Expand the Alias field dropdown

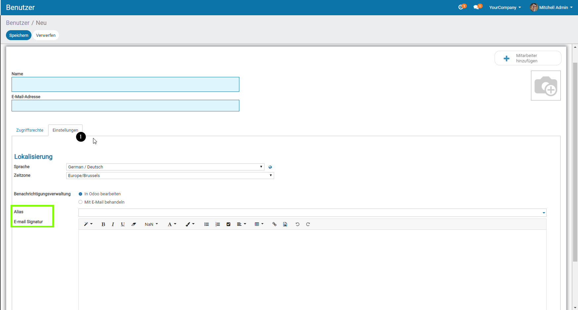544,213
